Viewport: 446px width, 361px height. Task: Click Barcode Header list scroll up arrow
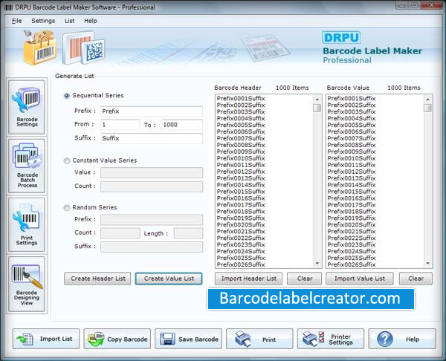click(x=317, y=100)
